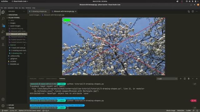Click saved-images in the breadcrumb
200x112 pixels.
34,15
